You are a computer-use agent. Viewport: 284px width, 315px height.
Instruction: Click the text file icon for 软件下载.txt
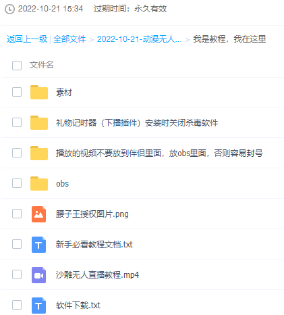click(x=39, y=306)
